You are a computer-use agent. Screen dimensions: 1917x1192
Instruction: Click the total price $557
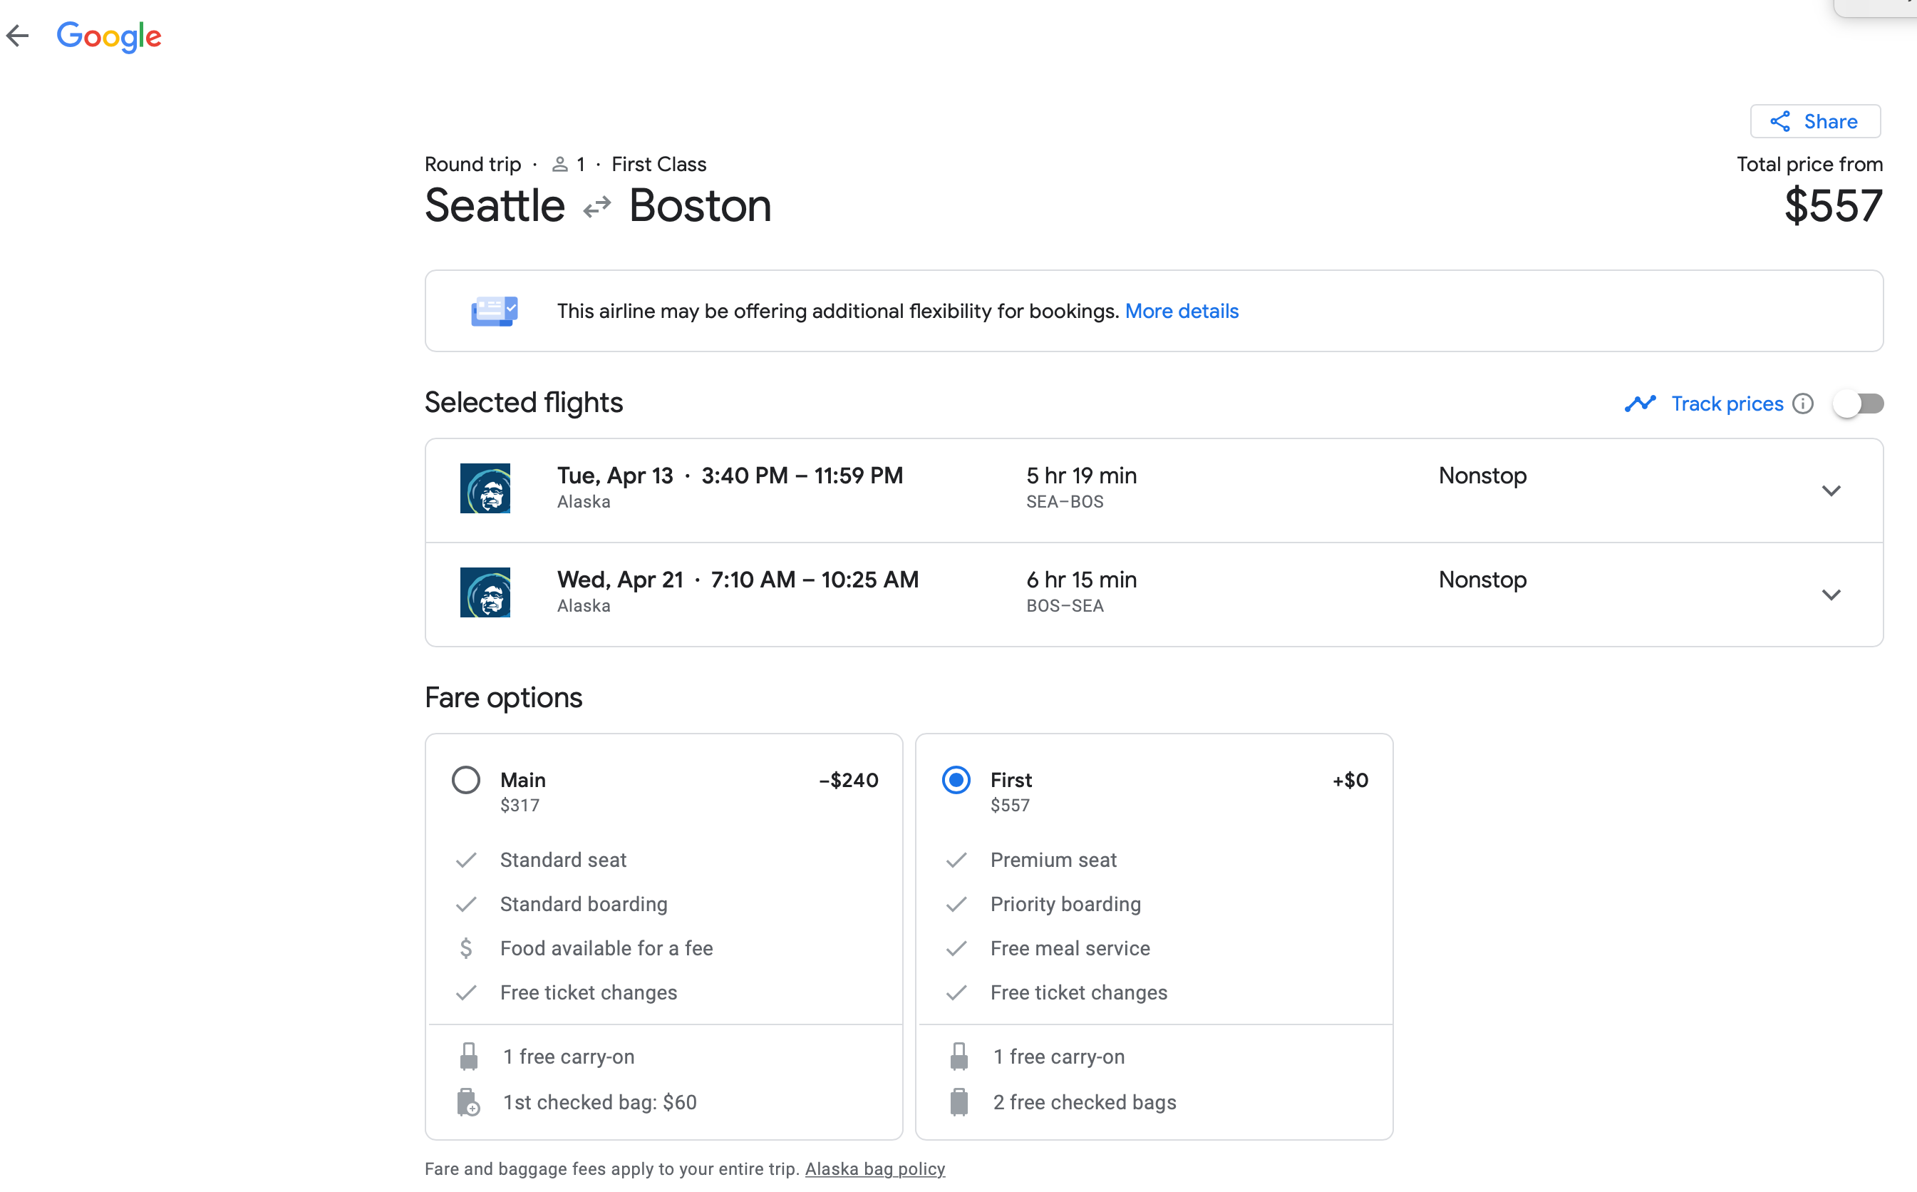click(1833, 206)
